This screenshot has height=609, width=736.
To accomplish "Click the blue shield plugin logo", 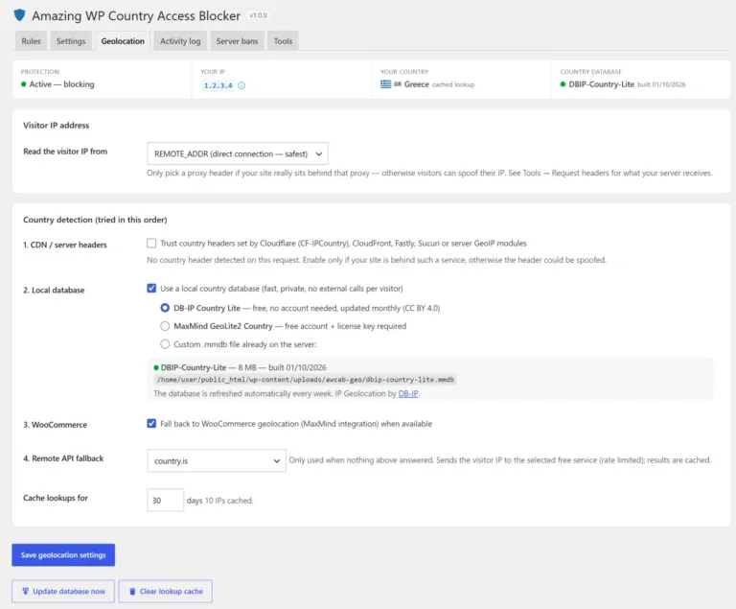I will click(20, 15).
